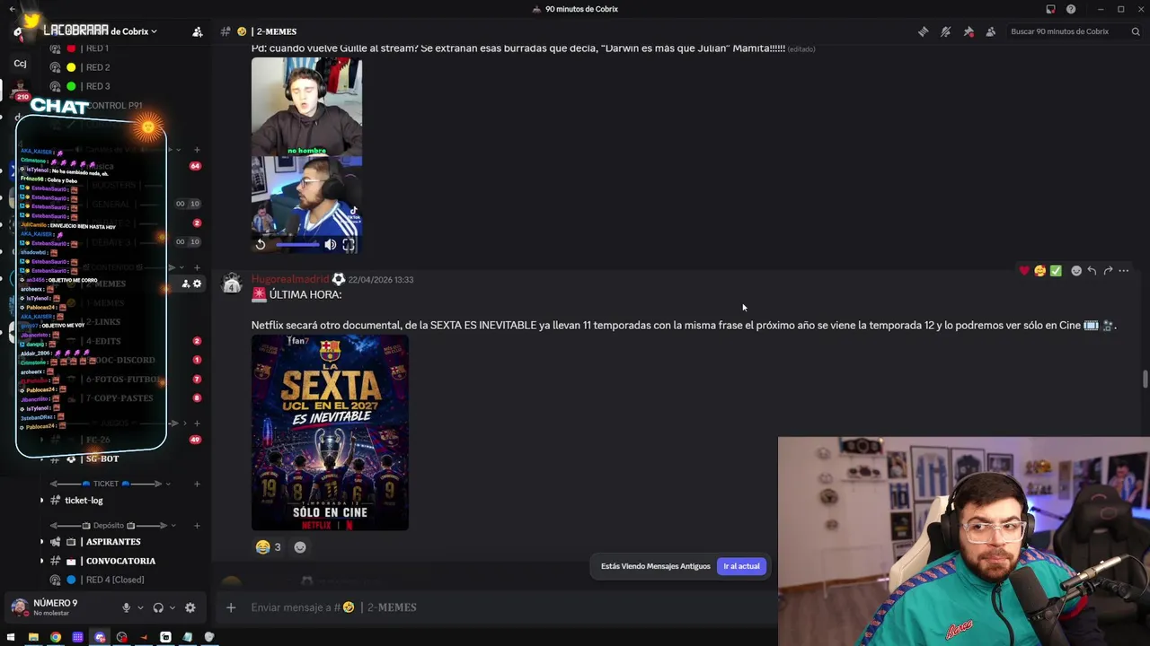Open more options for the message

(x=1124, y=270)
